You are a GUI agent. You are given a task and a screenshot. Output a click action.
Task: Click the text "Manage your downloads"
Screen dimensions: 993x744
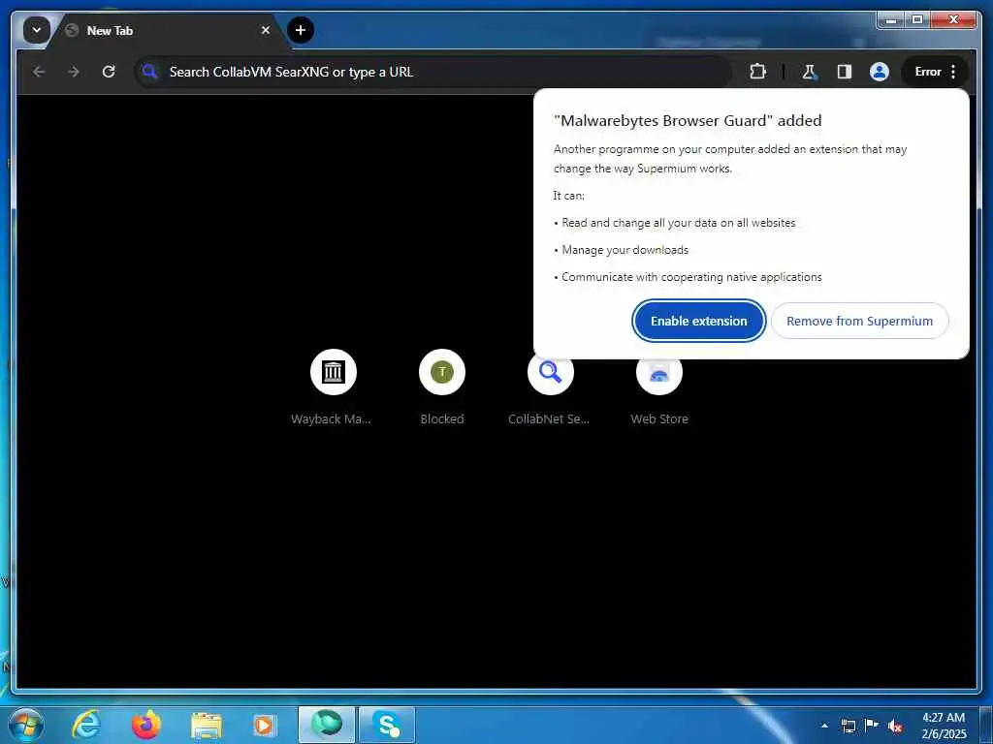click(x=625, y=250)
